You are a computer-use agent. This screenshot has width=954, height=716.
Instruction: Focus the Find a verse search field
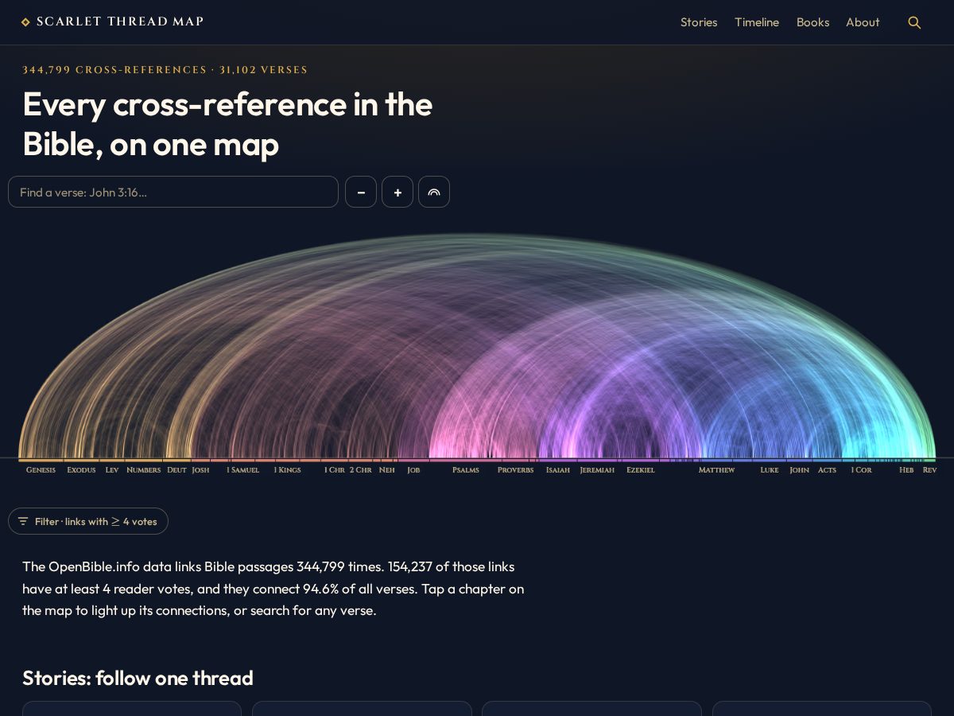click(173, 192)
